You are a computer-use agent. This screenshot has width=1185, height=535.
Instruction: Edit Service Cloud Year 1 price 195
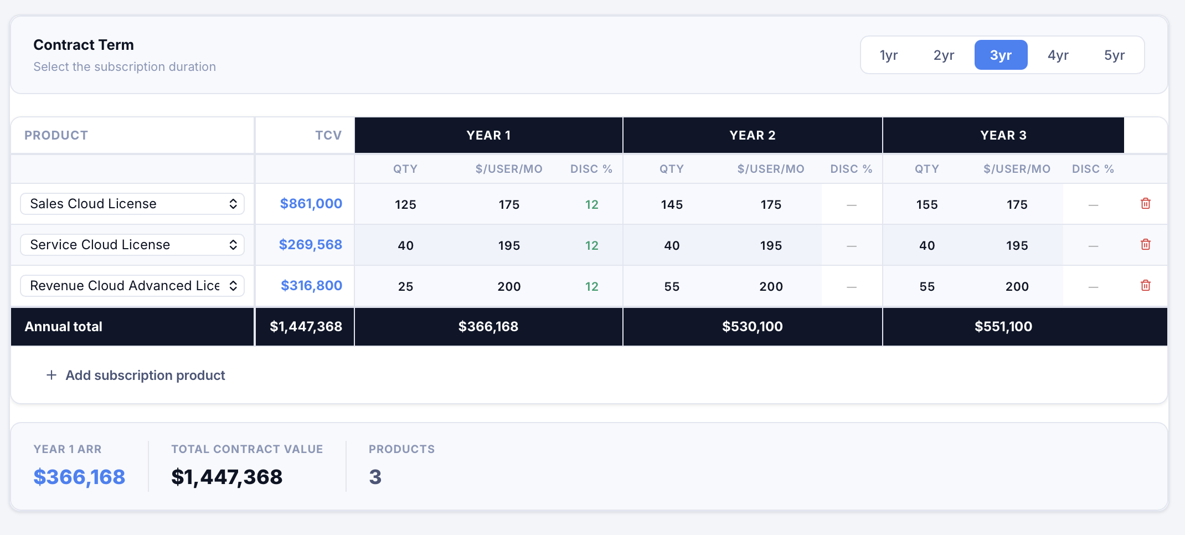coord(509,245)
